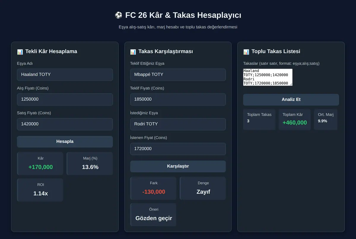Select the ROI value 1.14x
Image resolution: width=356 pixels, height=239 pixels.
tap(41, 193)
